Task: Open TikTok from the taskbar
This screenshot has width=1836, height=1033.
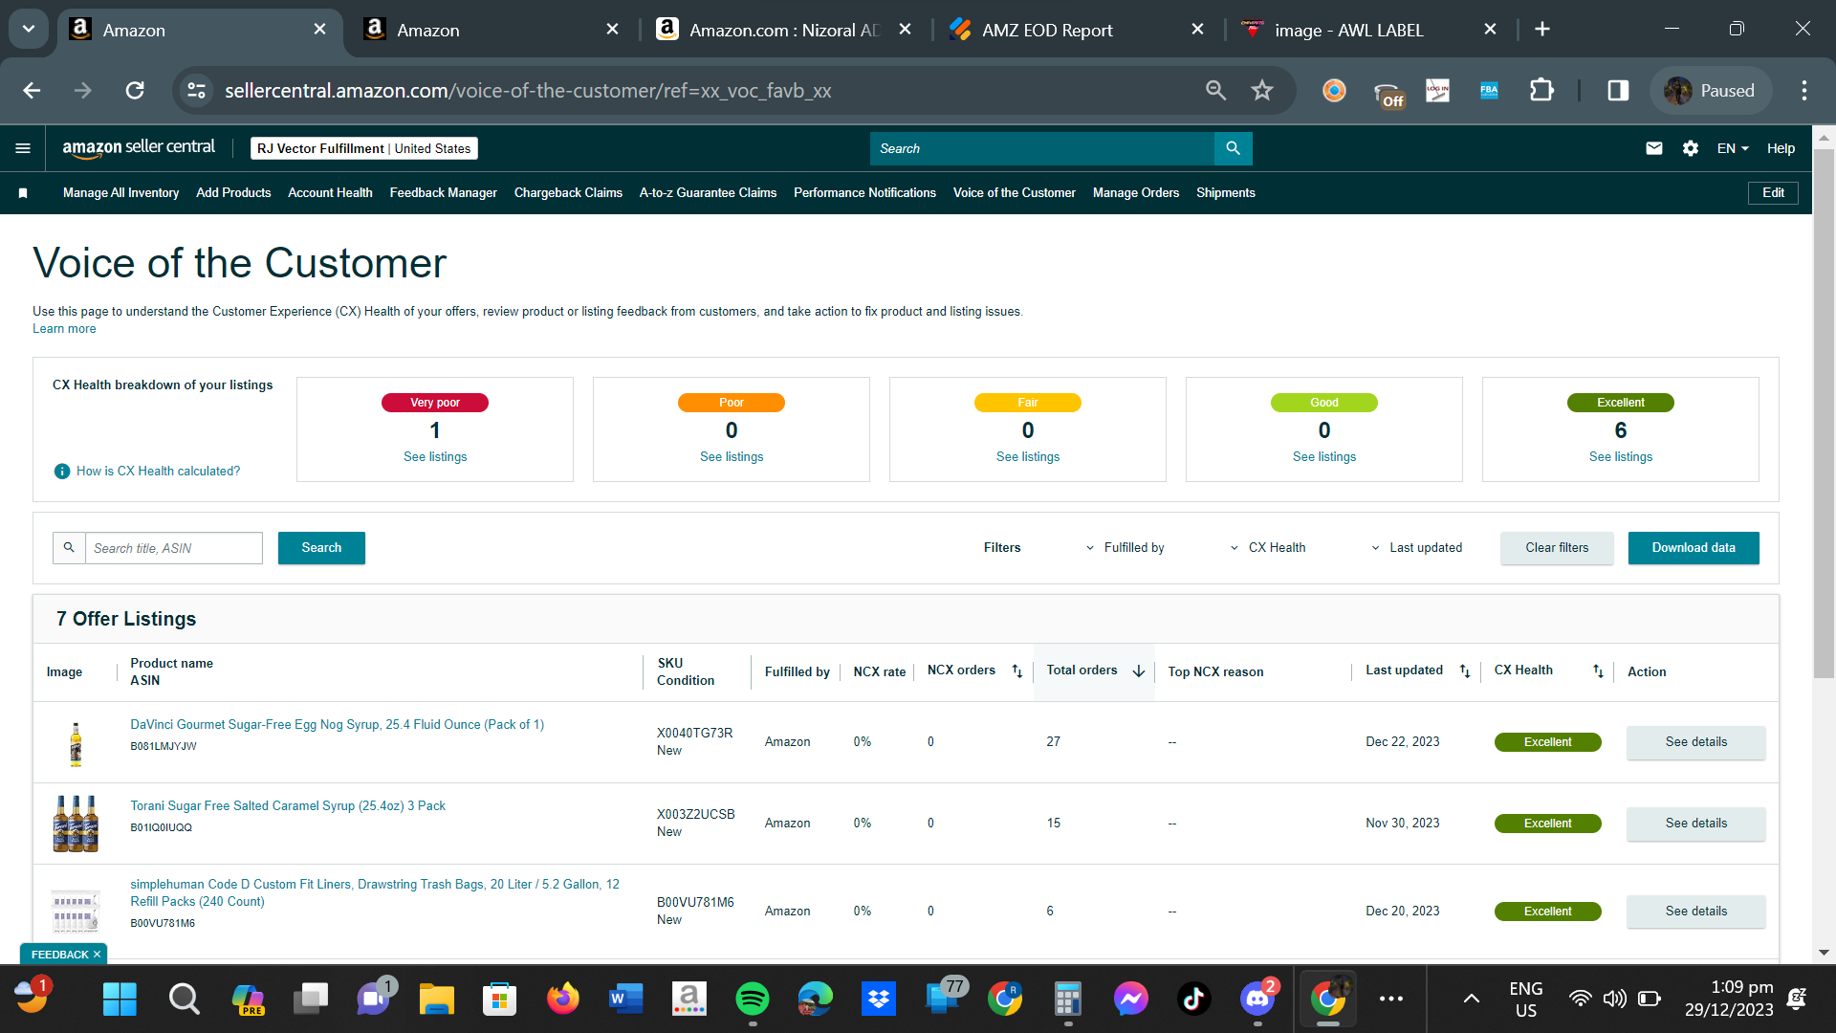Action: (1193, 1000)
